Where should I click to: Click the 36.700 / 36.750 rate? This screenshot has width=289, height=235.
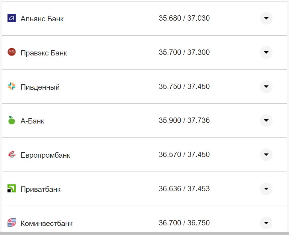[184, 223]
